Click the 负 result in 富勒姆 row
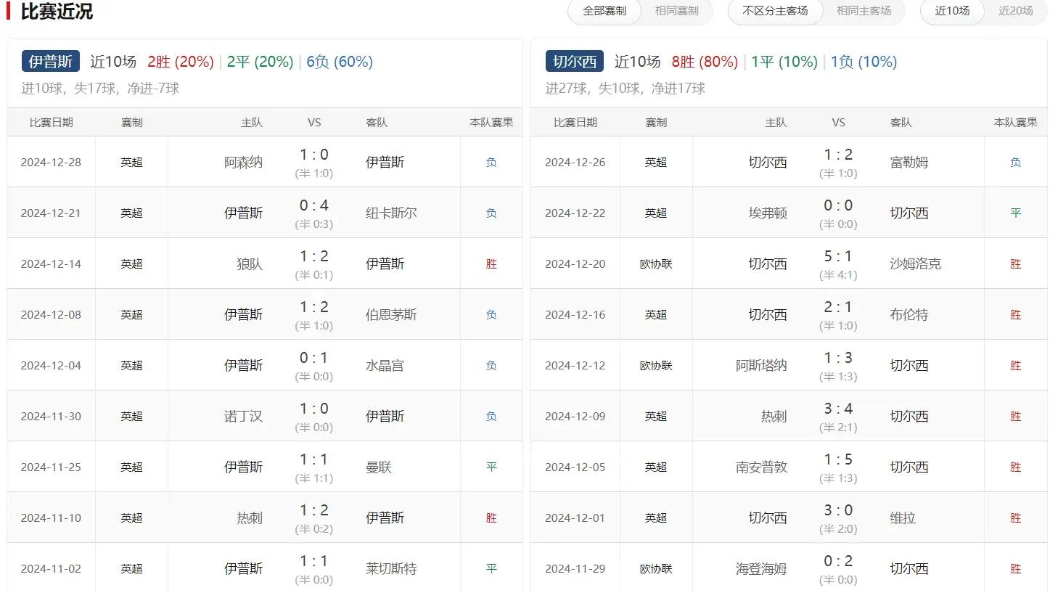The image size is (1050, 593). [1015, 162]
